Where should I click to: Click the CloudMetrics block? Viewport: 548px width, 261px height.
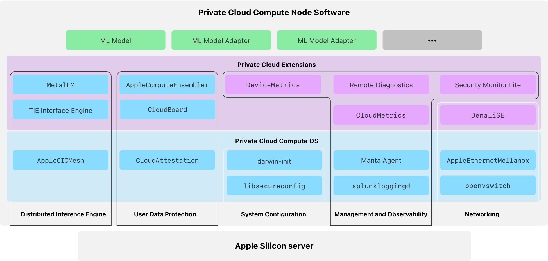click(x=381, y=115)
